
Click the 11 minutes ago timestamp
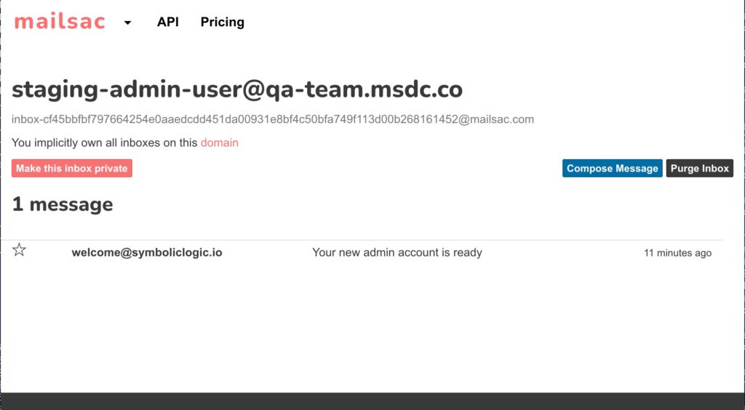pyautogui.click(x=677, y=253)
